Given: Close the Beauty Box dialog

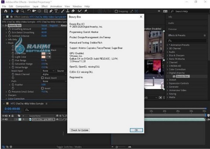Looking at the screenshot, I should pyautogui.click(x=141, y=16).
